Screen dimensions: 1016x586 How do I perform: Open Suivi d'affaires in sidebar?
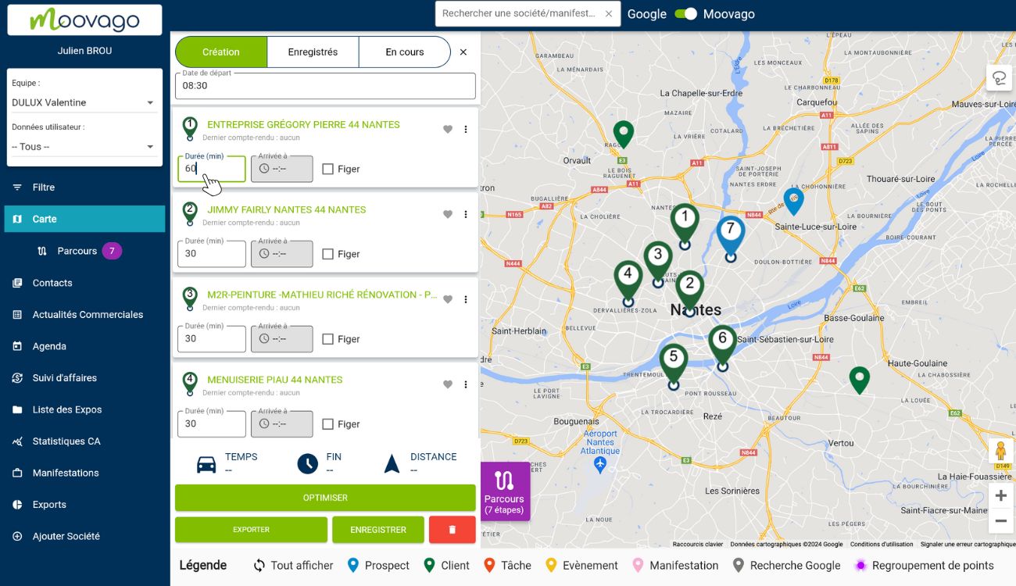coord(84,377)
